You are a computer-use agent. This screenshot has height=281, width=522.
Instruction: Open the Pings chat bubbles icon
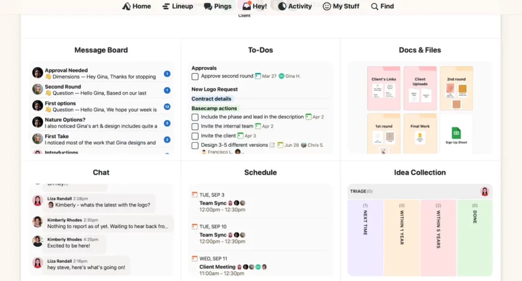pos(208,6)
